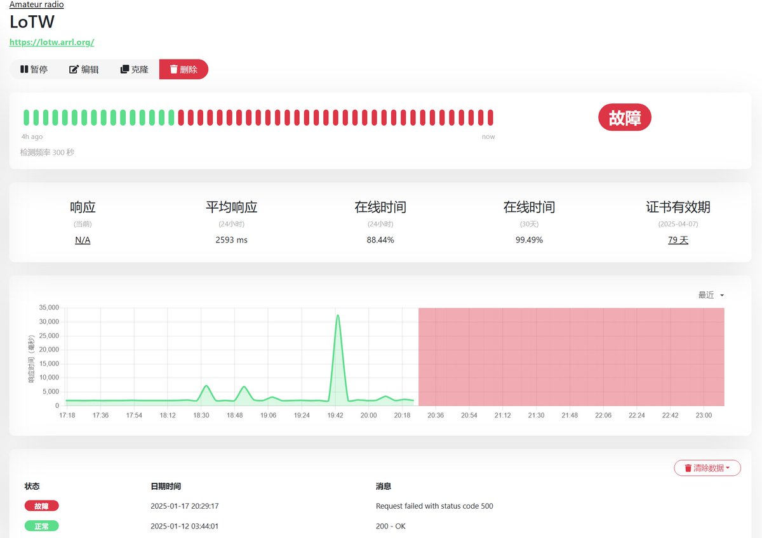762x538 pixels.
Task: Click the 检测频率 300 秒 text
Action: tap(47, 152)
